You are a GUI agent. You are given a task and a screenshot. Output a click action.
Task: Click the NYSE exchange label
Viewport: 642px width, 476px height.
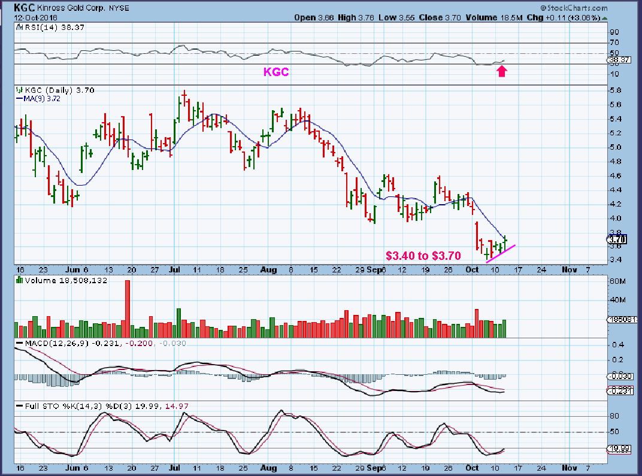click(119, 8)
